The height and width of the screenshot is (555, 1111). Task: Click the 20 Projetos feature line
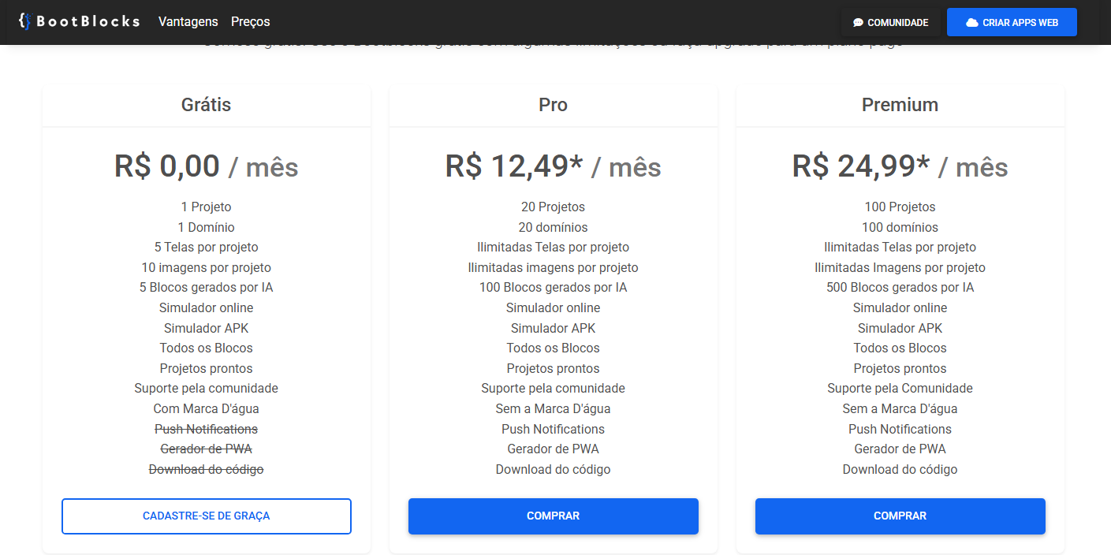[553, 207]
